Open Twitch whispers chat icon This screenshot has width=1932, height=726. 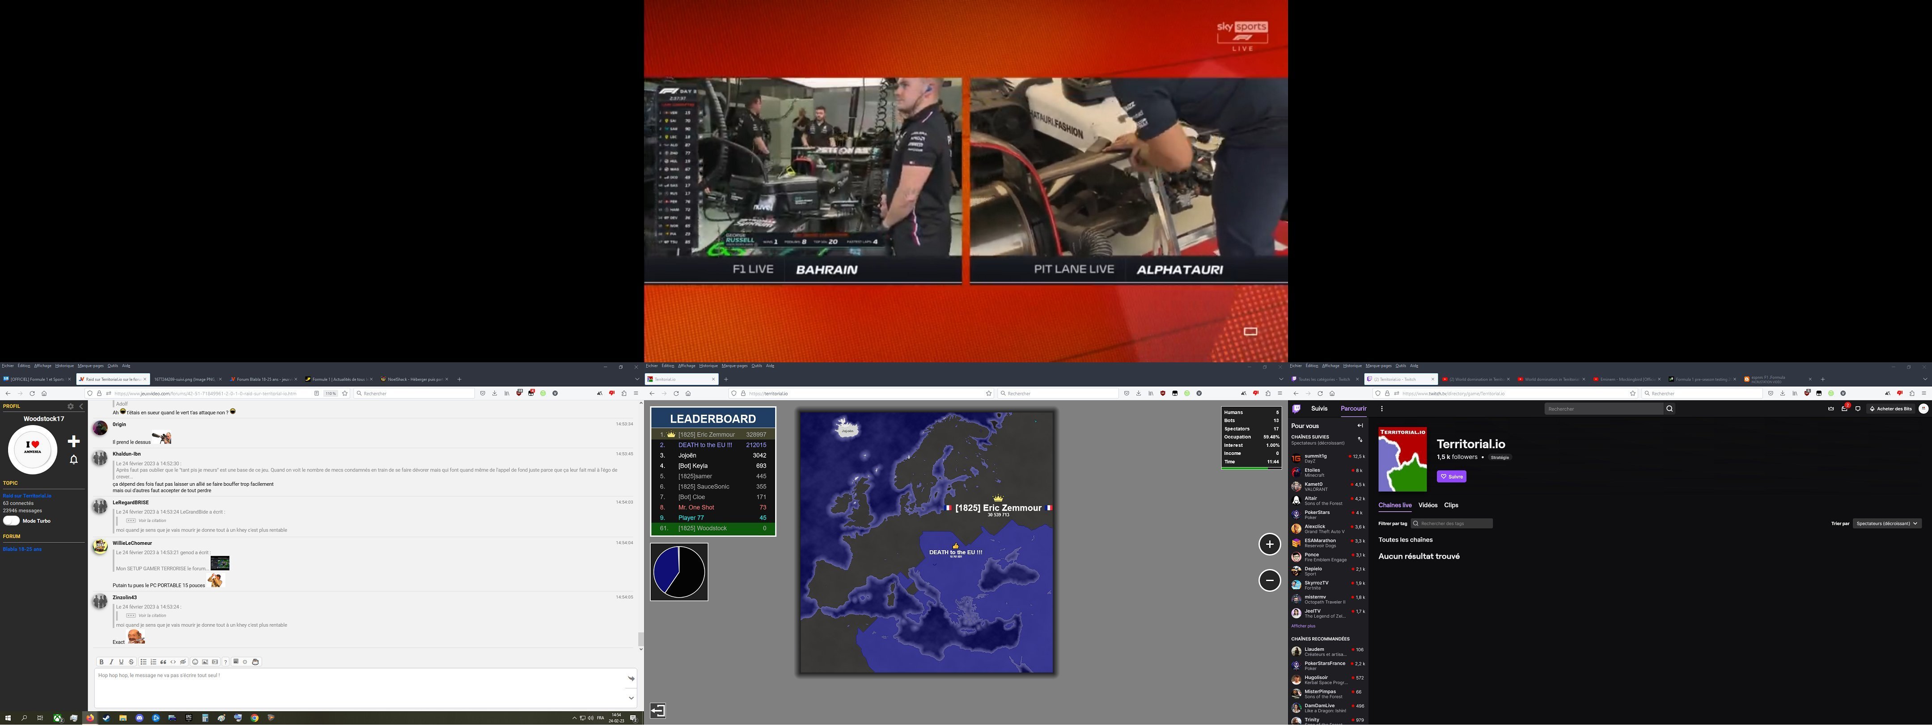point(1858,409)
